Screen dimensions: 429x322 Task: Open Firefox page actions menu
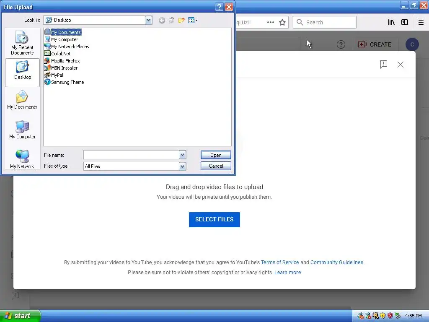click(x=271, y=23)
